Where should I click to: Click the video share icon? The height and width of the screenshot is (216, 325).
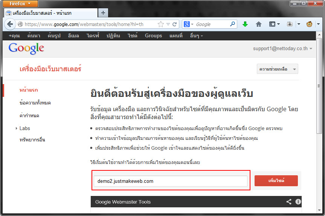pos(289,202)
